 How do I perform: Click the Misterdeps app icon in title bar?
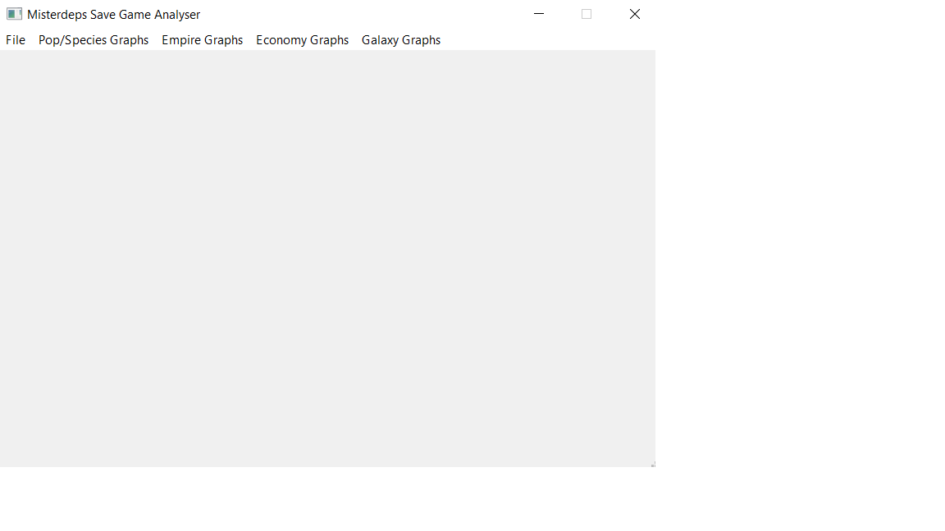pyautogui.click(x=15, y=14)
